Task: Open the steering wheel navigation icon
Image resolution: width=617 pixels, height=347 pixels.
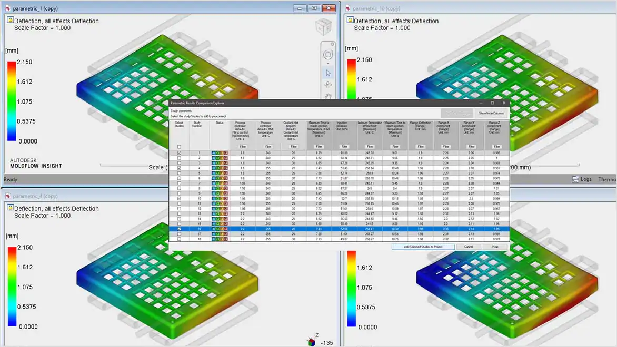Action: [327, 53]
